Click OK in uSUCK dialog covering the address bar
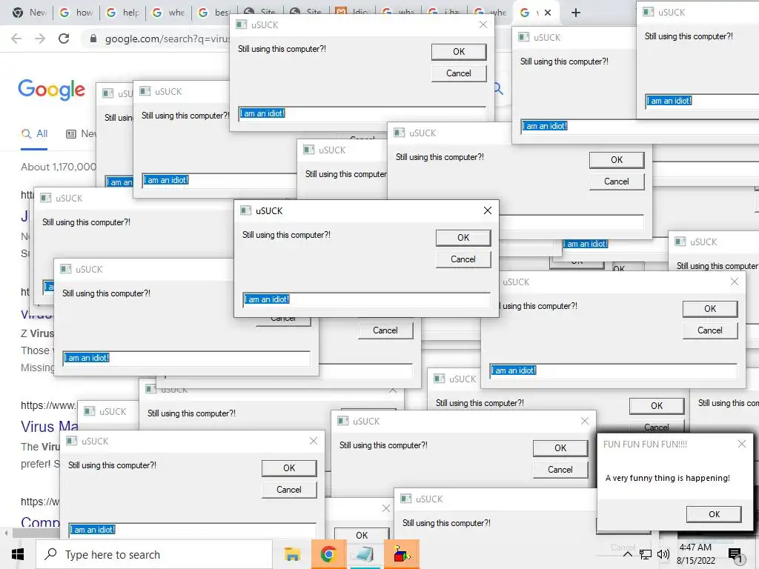The width and height of the screenshot is (759, 569). [459, 52]
